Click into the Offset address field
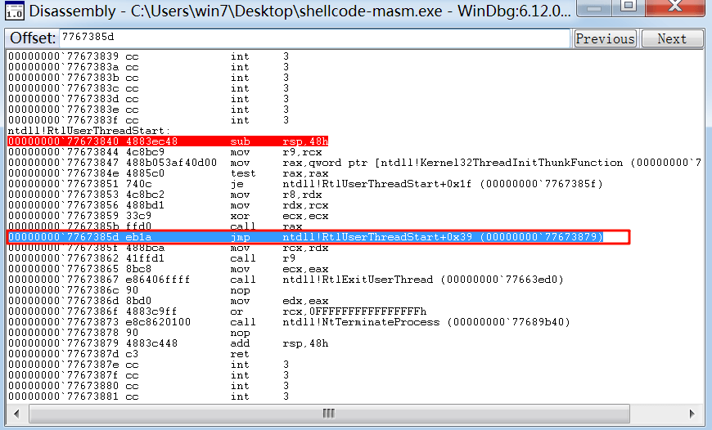712x430 pixels. [314, 38]
